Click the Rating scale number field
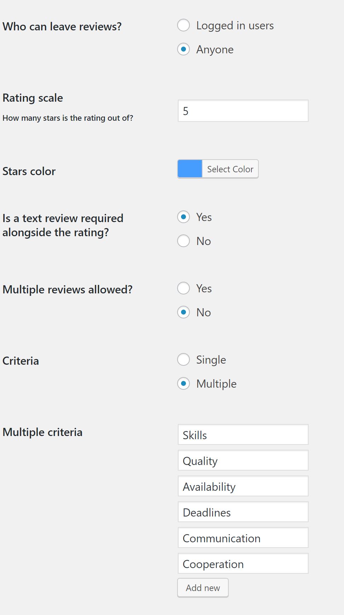344x615 pixels. pyautogui.click(x=243, y=111)
